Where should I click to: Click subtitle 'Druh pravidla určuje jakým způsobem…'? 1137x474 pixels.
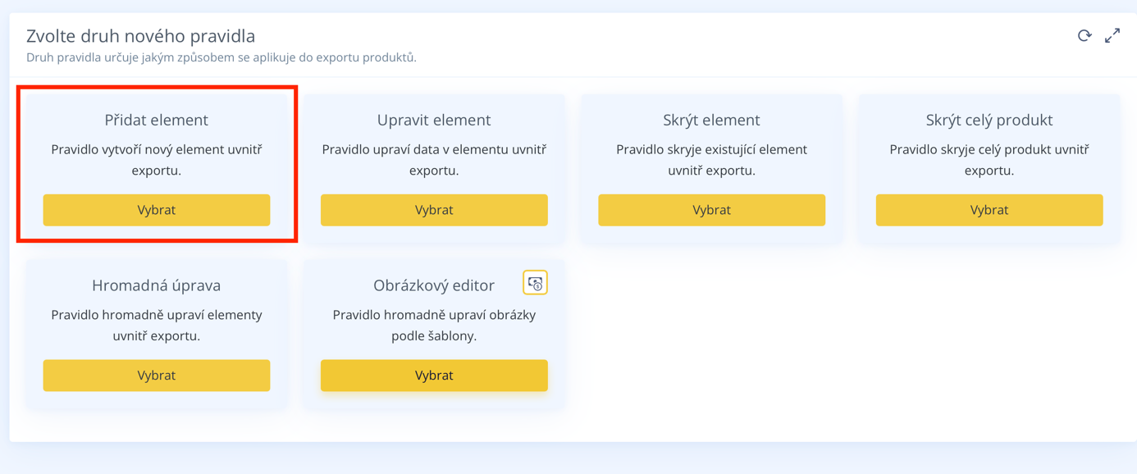pos(221,57)
